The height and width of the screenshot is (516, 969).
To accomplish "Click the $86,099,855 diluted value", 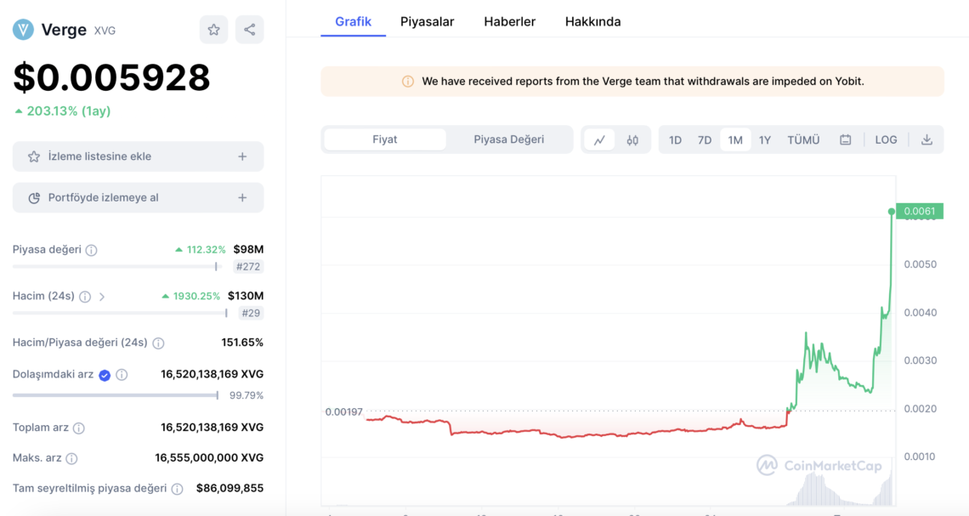I will click(229, 488).
